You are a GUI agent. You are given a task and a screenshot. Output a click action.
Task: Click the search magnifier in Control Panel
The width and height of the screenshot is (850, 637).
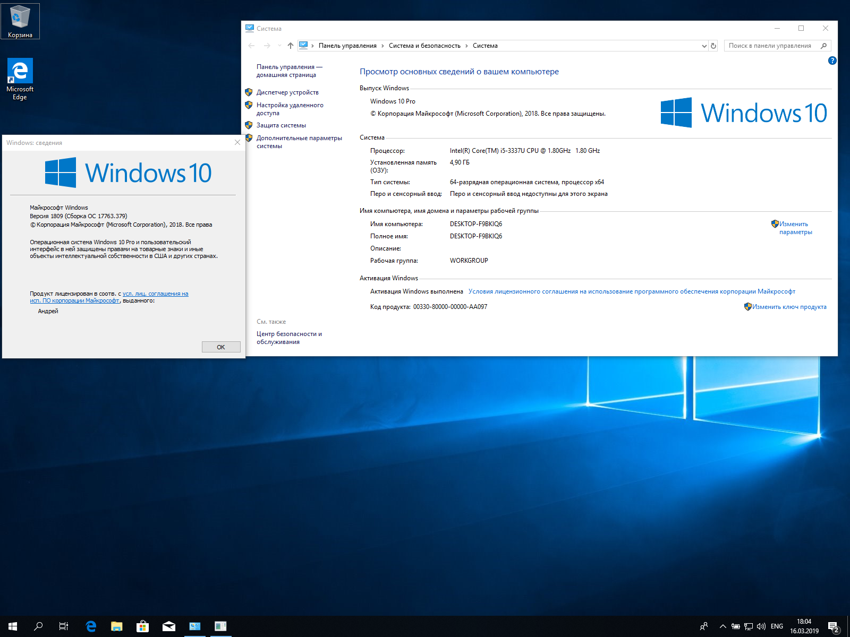pos(823,46)
